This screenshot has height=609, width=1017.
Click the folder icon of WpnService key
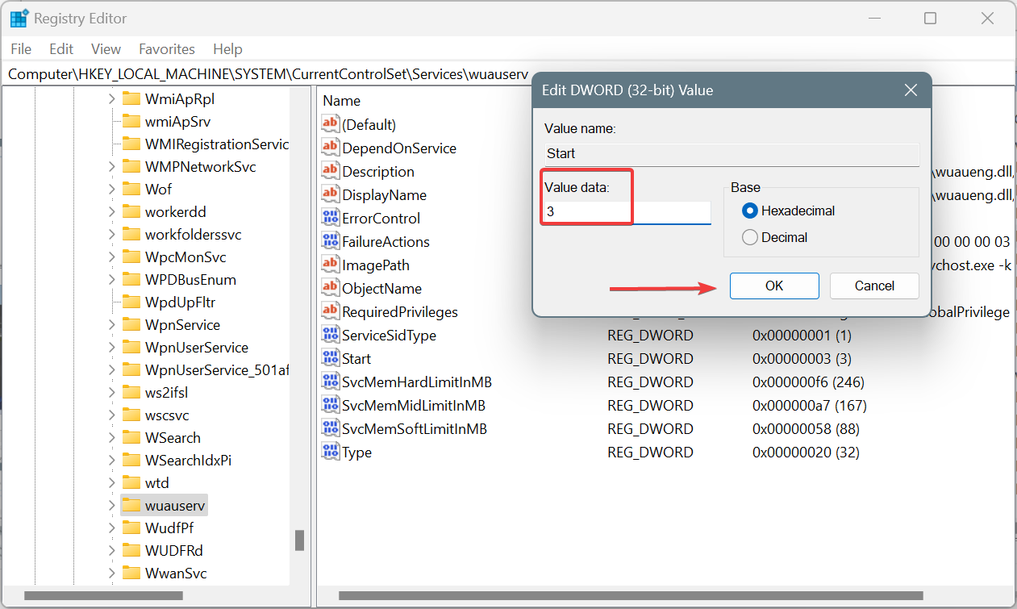click(x=131, y=325)
